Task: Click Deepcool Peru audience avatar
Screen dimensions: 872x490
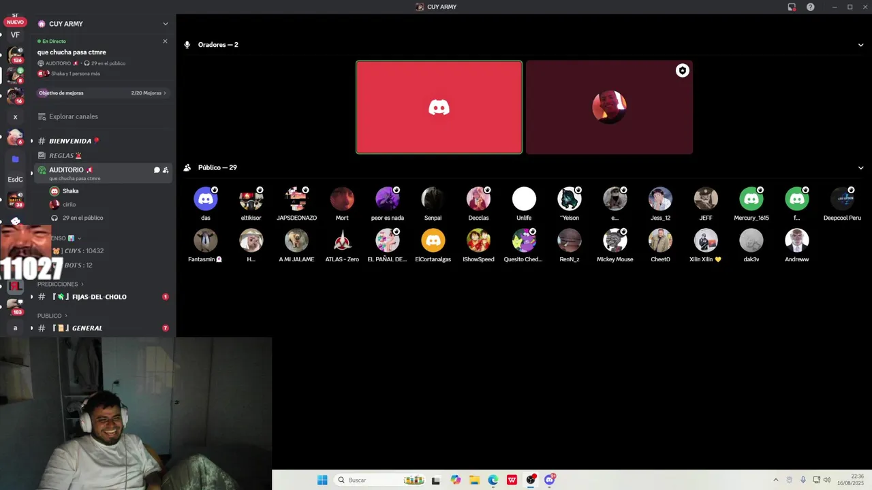Action: click(842, 199)
